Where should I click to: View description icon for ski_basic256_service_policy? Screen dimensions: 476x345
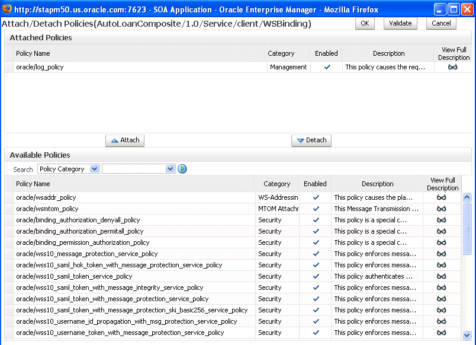[x=441, y=310]
